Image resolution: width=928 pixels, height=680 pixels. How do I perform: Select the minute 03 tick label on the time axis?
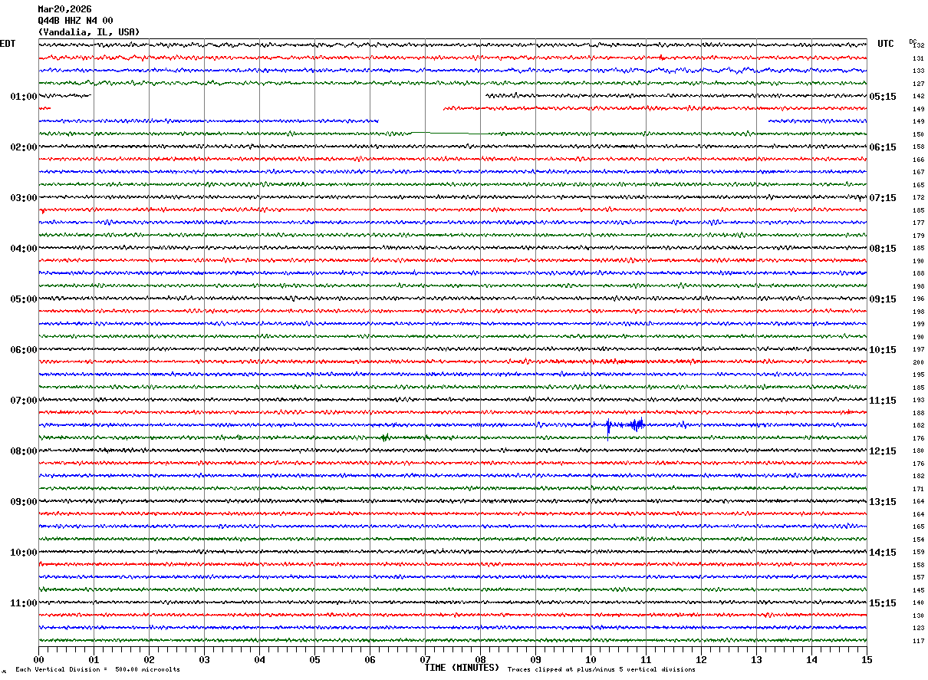click(204, 660)
